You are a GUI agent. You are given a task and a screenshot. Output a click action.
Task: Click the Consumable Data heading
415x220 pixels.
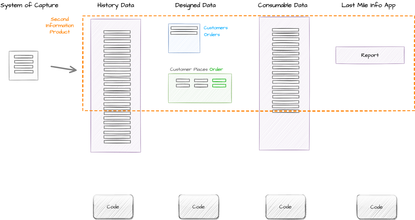(x=283, y=5)
